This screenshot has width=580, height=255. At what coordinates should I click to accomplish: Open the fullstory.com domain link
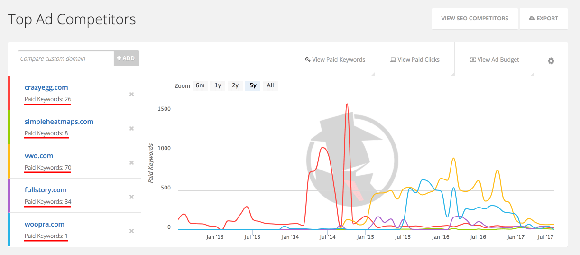[46, 190]
